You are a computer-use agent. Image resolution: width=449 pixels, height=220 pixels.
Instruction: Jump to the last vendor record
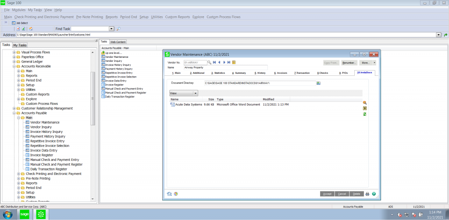(229, 62)
